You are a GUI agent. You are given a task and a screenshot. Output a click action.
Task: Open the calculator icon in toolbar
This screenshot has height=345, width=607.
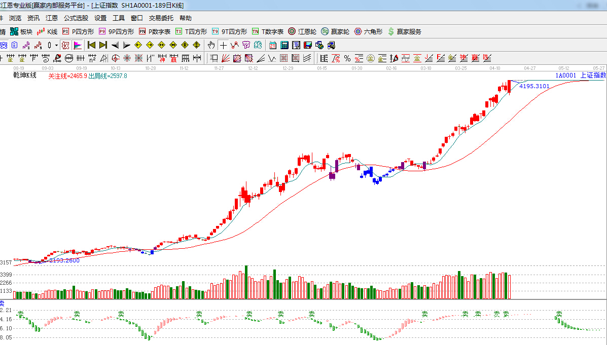point(284,45)
